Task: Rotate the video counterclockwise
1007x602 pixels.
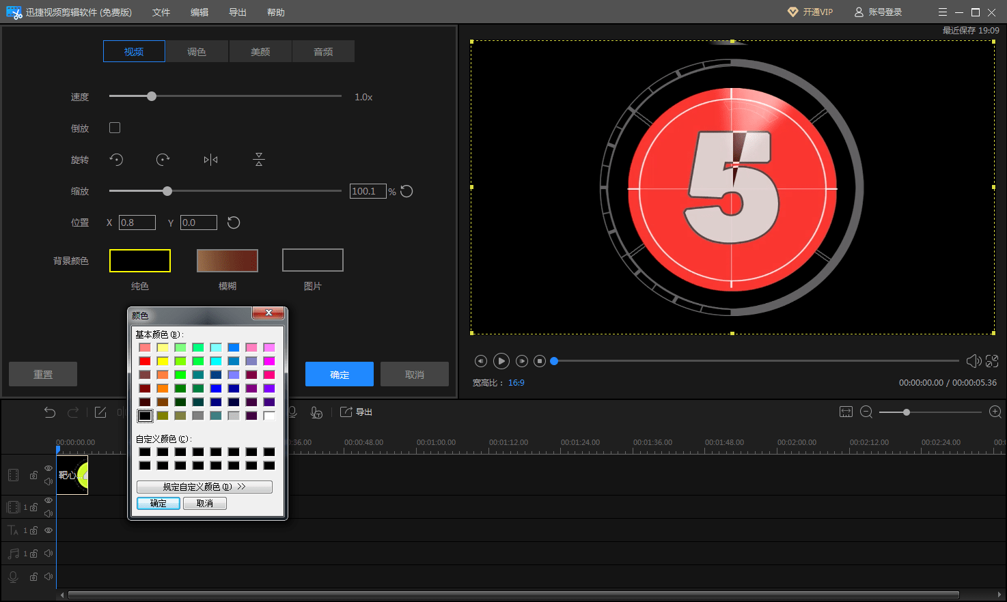Action: tap(117, 160)
